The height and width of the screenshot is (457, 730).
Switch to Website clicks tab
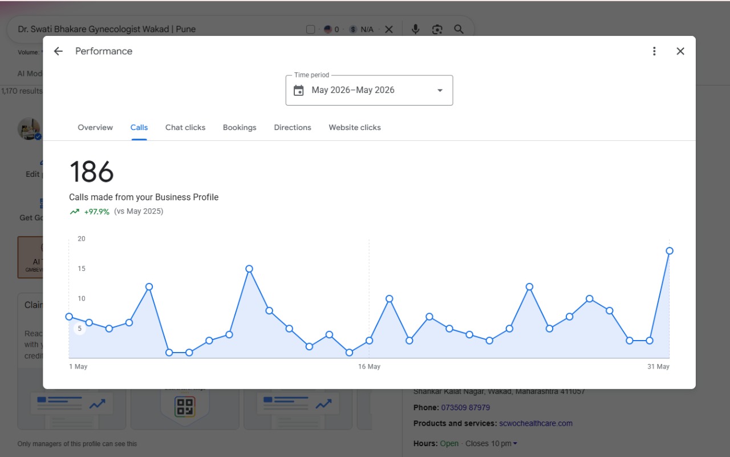click(355, 127)
